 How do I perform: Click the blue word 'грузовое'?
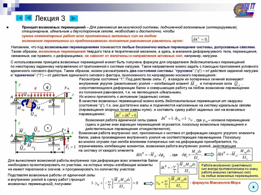point(185,71)
